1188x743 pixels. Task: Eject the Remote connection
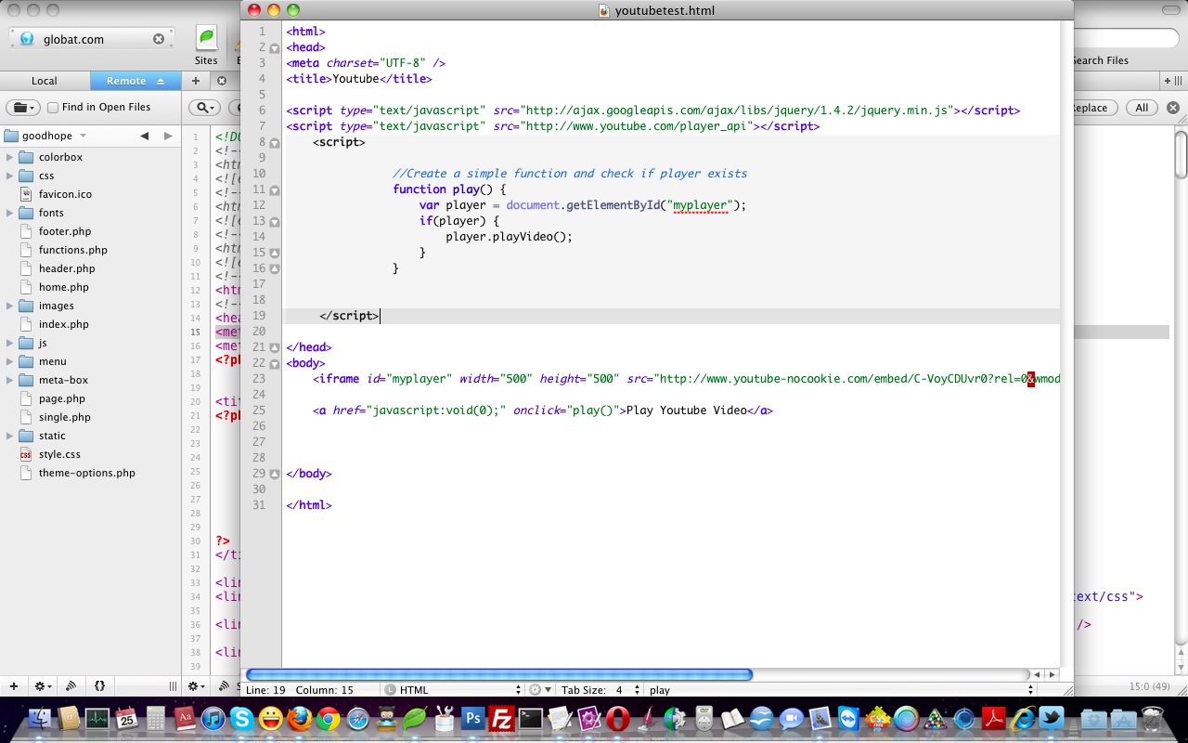161,81
